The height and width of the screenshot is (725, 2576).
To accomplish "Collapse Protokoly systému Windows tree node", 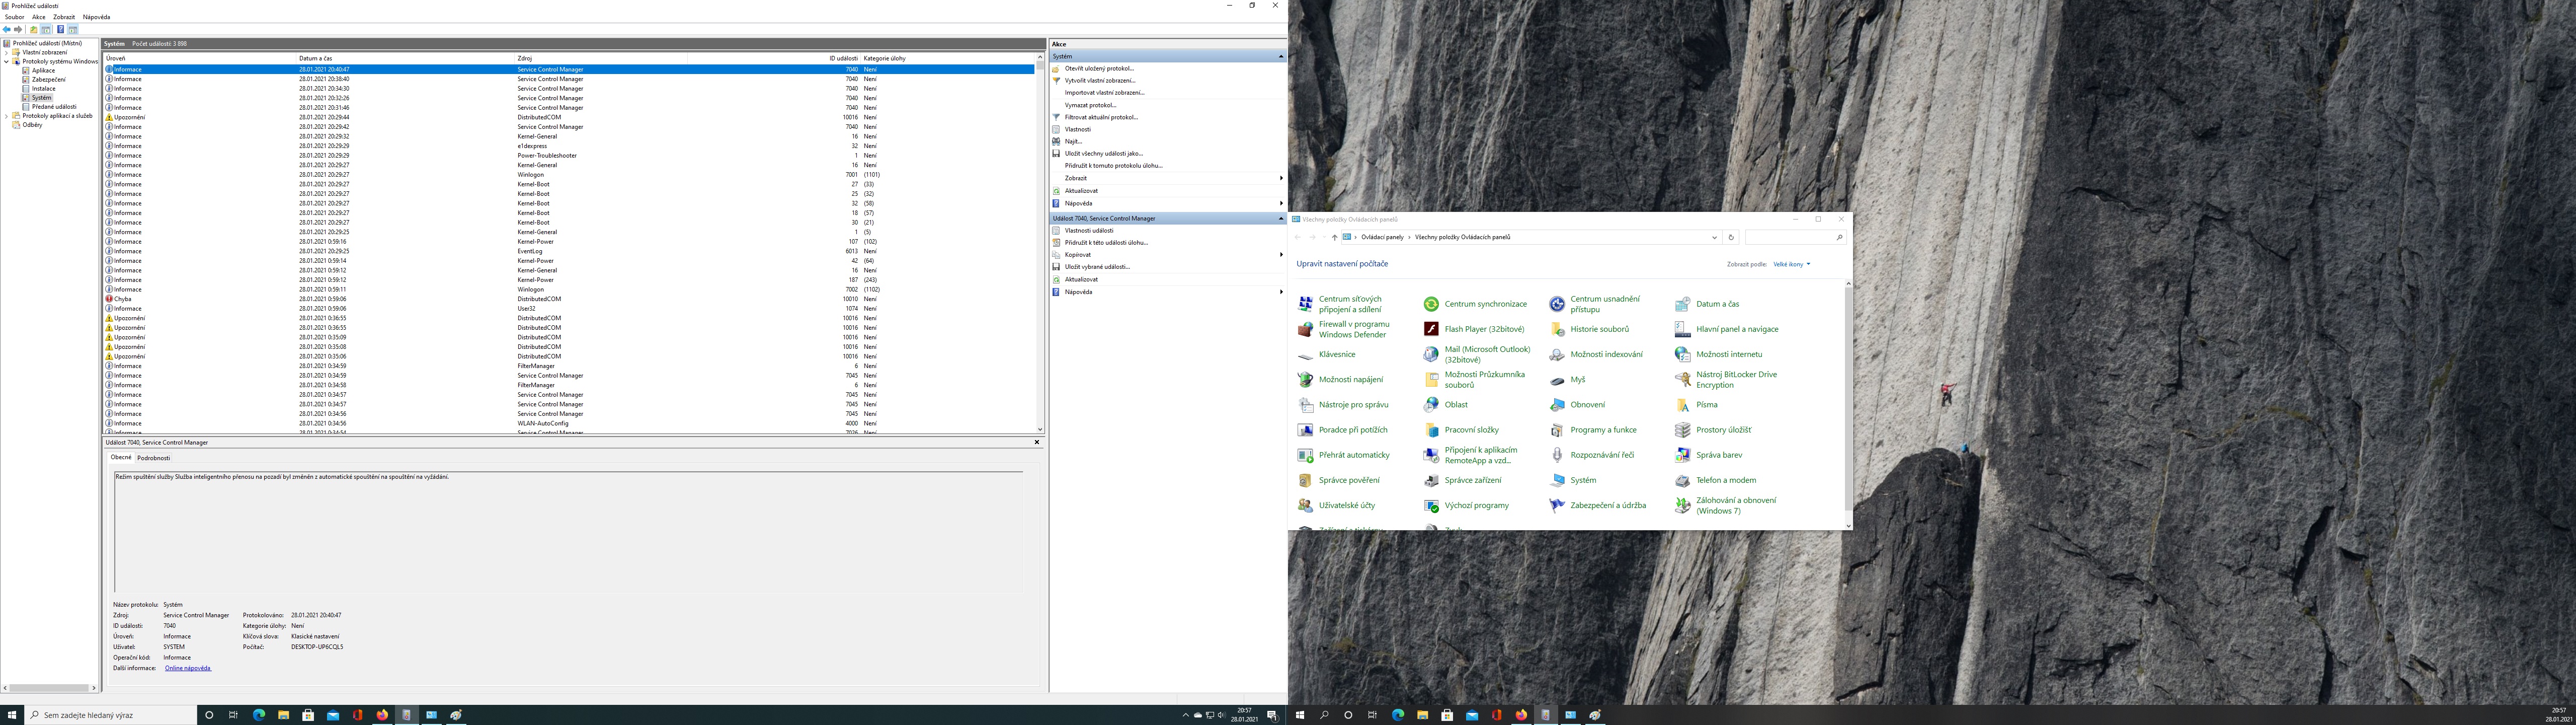I will pyautogui.click(x=6, y=61).
